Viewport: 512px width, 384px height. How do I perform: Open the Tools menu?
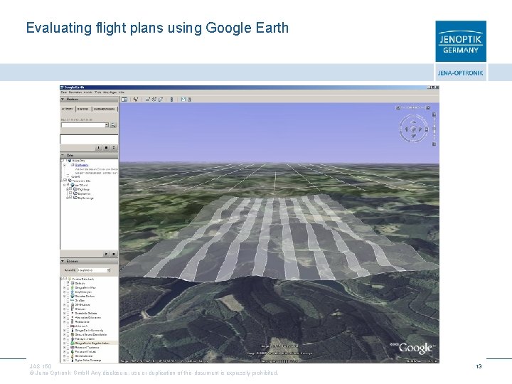point(98,92)
